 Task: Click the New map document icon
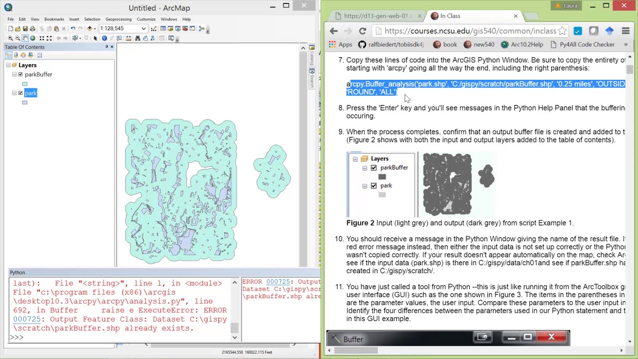(10, 28)
